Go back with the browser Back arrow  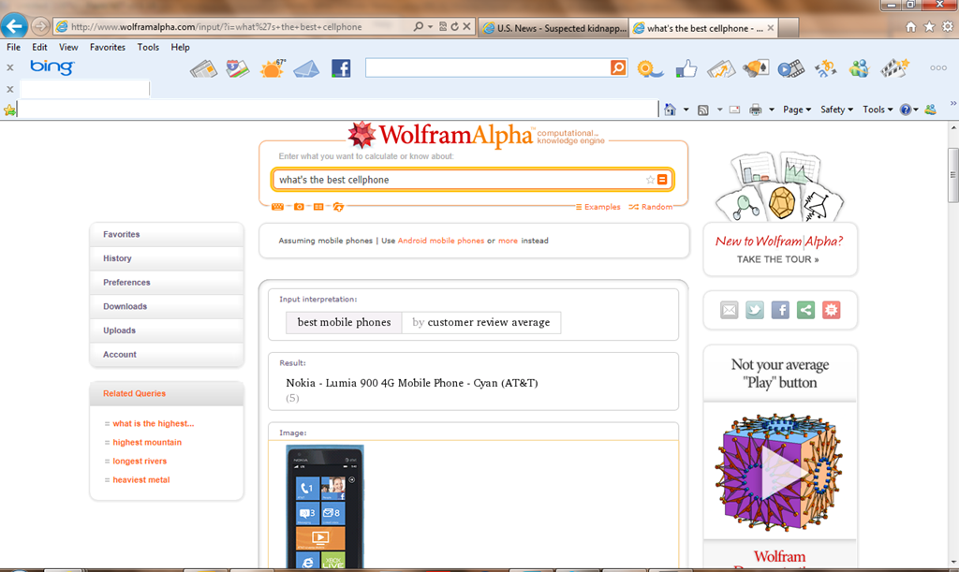pyautogui.click(x=14, y=26)
